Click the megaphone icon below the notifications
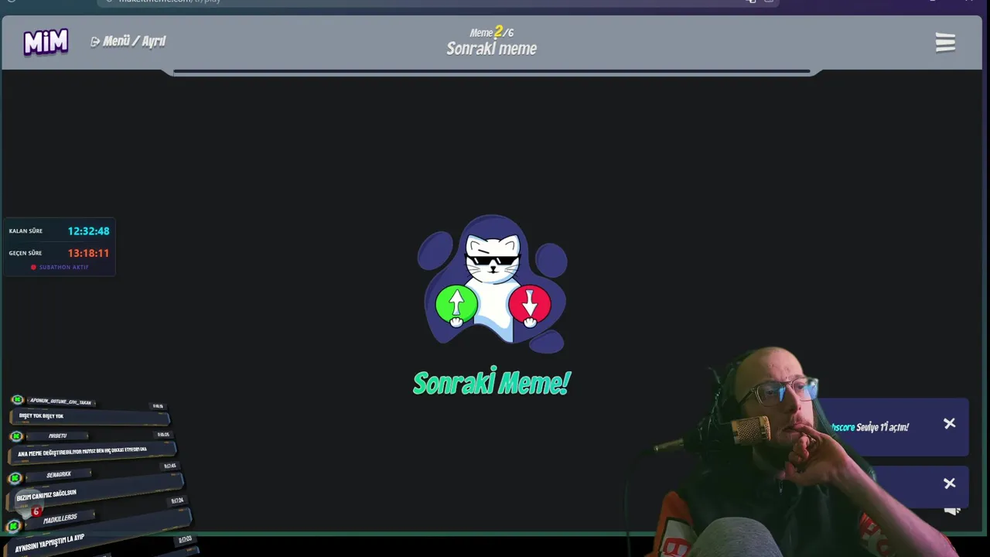The image size is (990, 557). coord(952,510)
